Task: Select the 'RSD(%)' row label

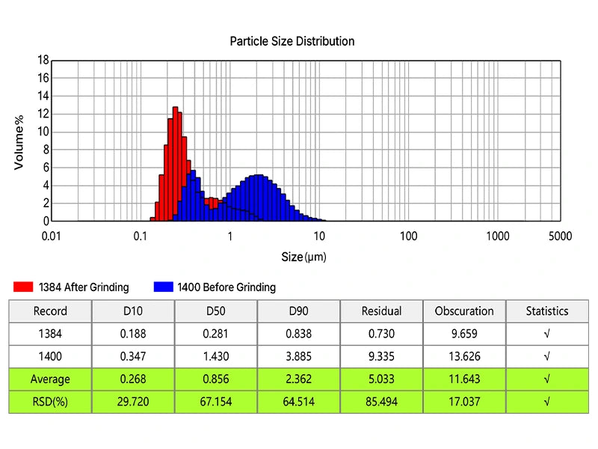Action: coord(50,402)
